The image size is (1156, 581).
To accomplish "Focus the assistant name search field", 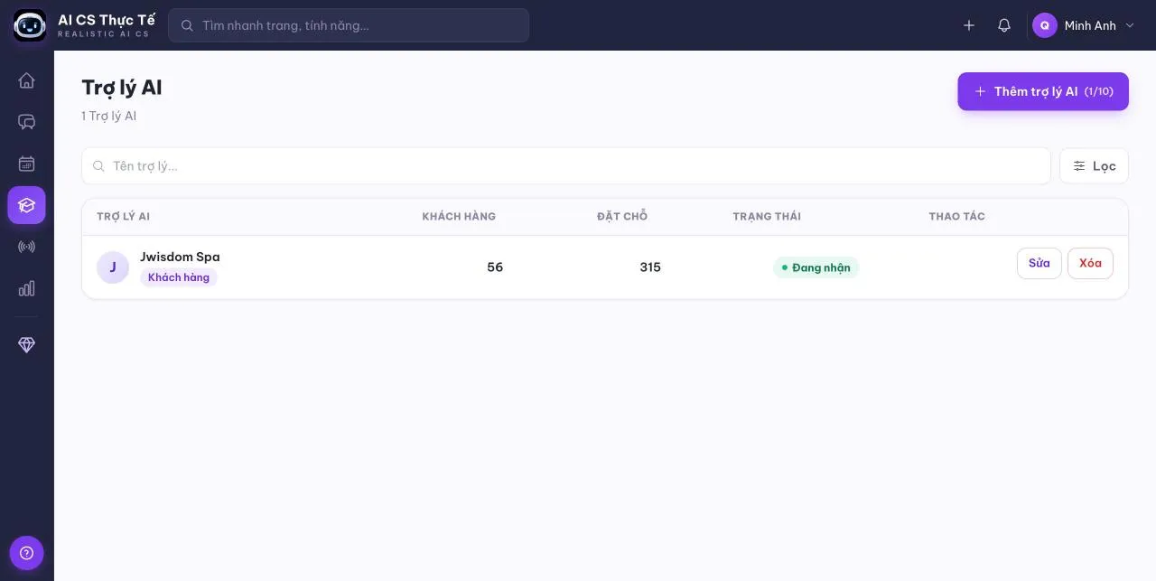I will [x=566, y=166].
